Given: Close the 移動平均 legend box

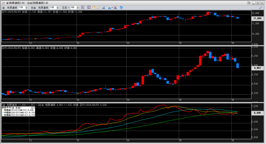Looking at the screenshot, I should click(x=34, y=107).
